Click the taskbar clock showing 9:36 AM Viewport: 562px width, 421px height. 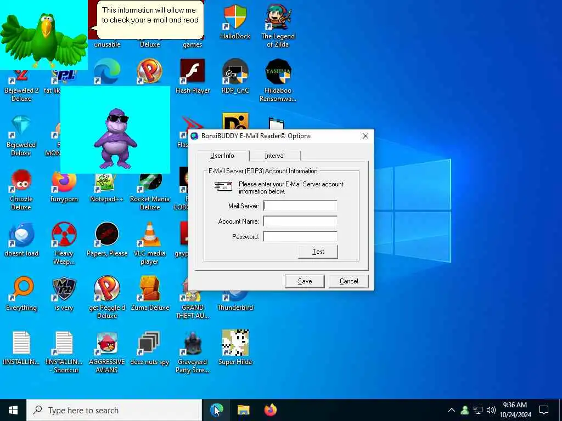[515, 410]
